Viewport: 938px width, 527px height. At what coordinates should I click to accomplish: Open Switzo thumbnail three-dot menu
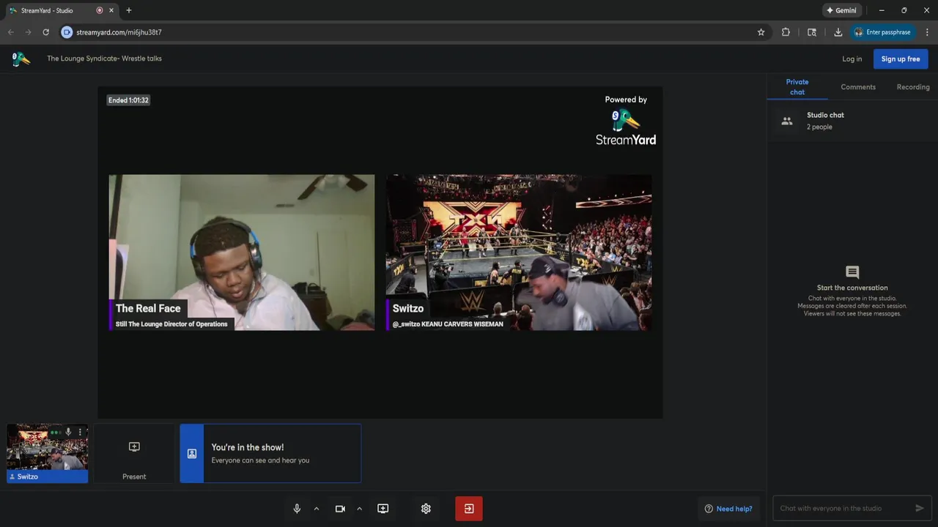[x=80, y=433]
